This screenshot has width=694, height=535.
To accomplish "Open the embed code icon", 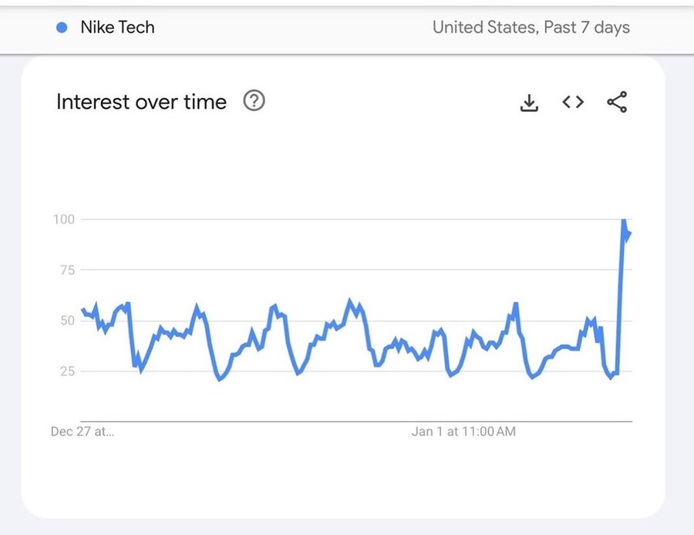I will (x=573, y=102).
